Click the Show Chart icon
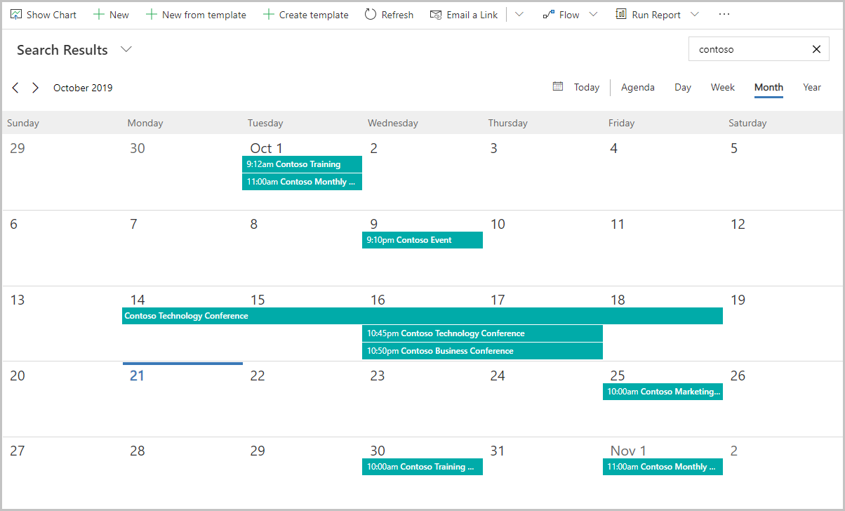 point(16,14)
